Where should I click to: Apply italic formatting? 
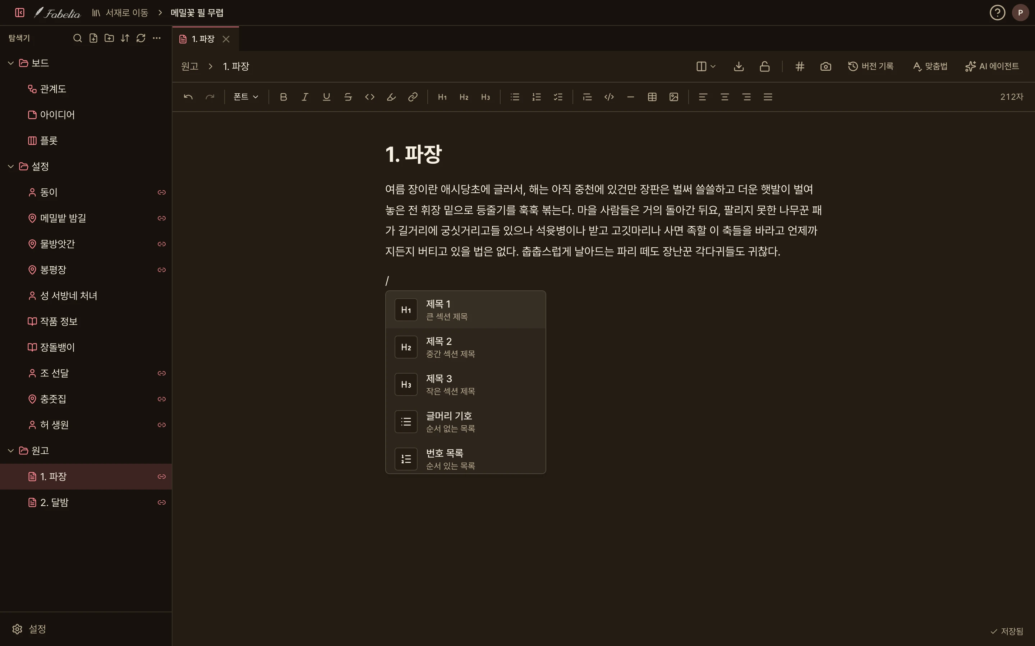pyautogui.click(x=305, y=97)
